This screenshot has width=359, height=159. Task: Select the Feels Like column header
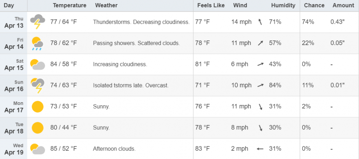tap(210, 6)
